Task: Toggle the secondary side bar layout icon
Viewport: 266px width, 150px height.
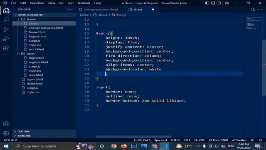Action: pyautogui.click(x=219, y=3)
